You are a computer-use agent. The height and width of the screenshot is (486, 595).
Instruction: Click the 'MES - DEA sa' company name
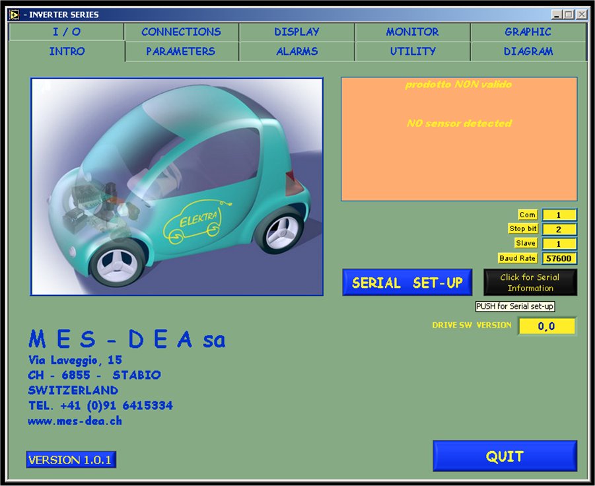(x=127, y=339)
